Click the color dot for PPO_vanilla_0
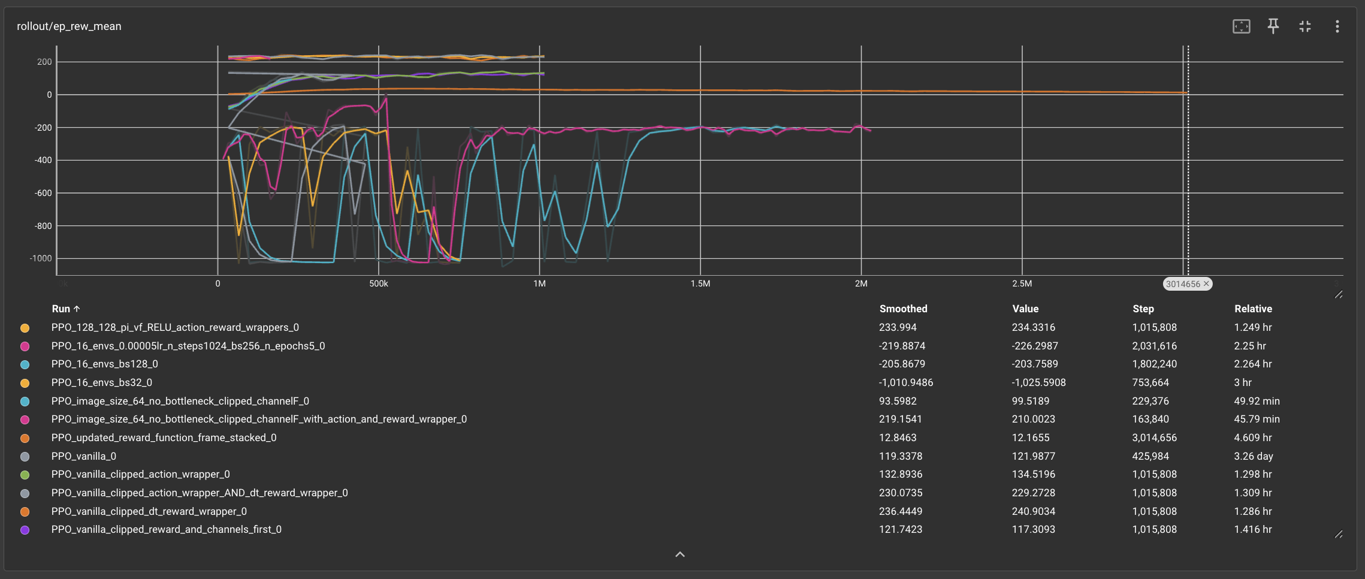The height and width of the screenshot is (579, 1365). coord(25,457)
